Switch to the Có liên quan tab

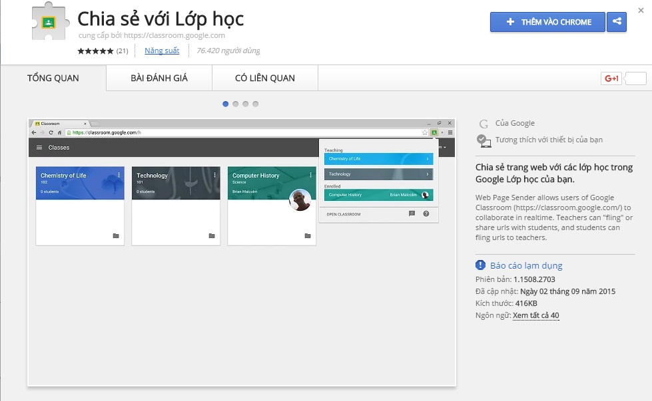265,78
